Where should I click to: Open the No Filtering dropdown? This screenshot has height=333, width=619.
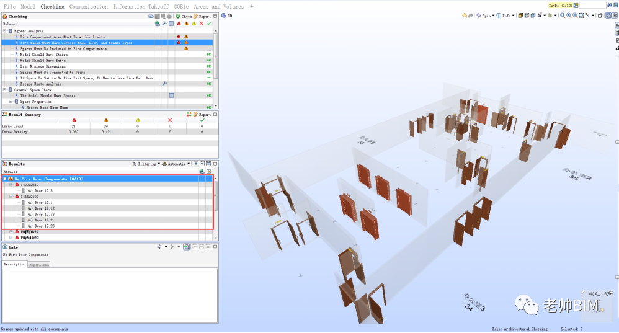click(x=146, y=164)
